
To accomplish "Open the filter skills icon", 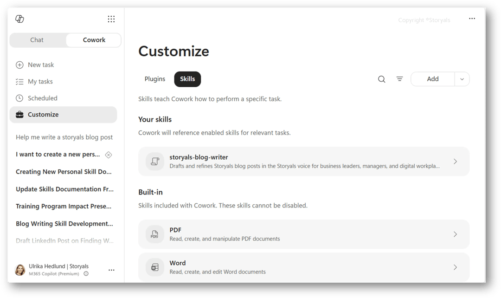I will [x=399, y=78].
